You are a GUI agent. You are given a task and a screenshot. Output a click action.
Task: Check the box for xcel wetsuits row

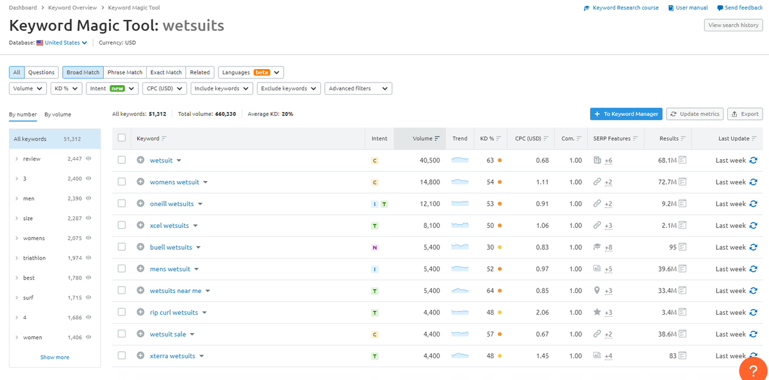coord(122,226)
